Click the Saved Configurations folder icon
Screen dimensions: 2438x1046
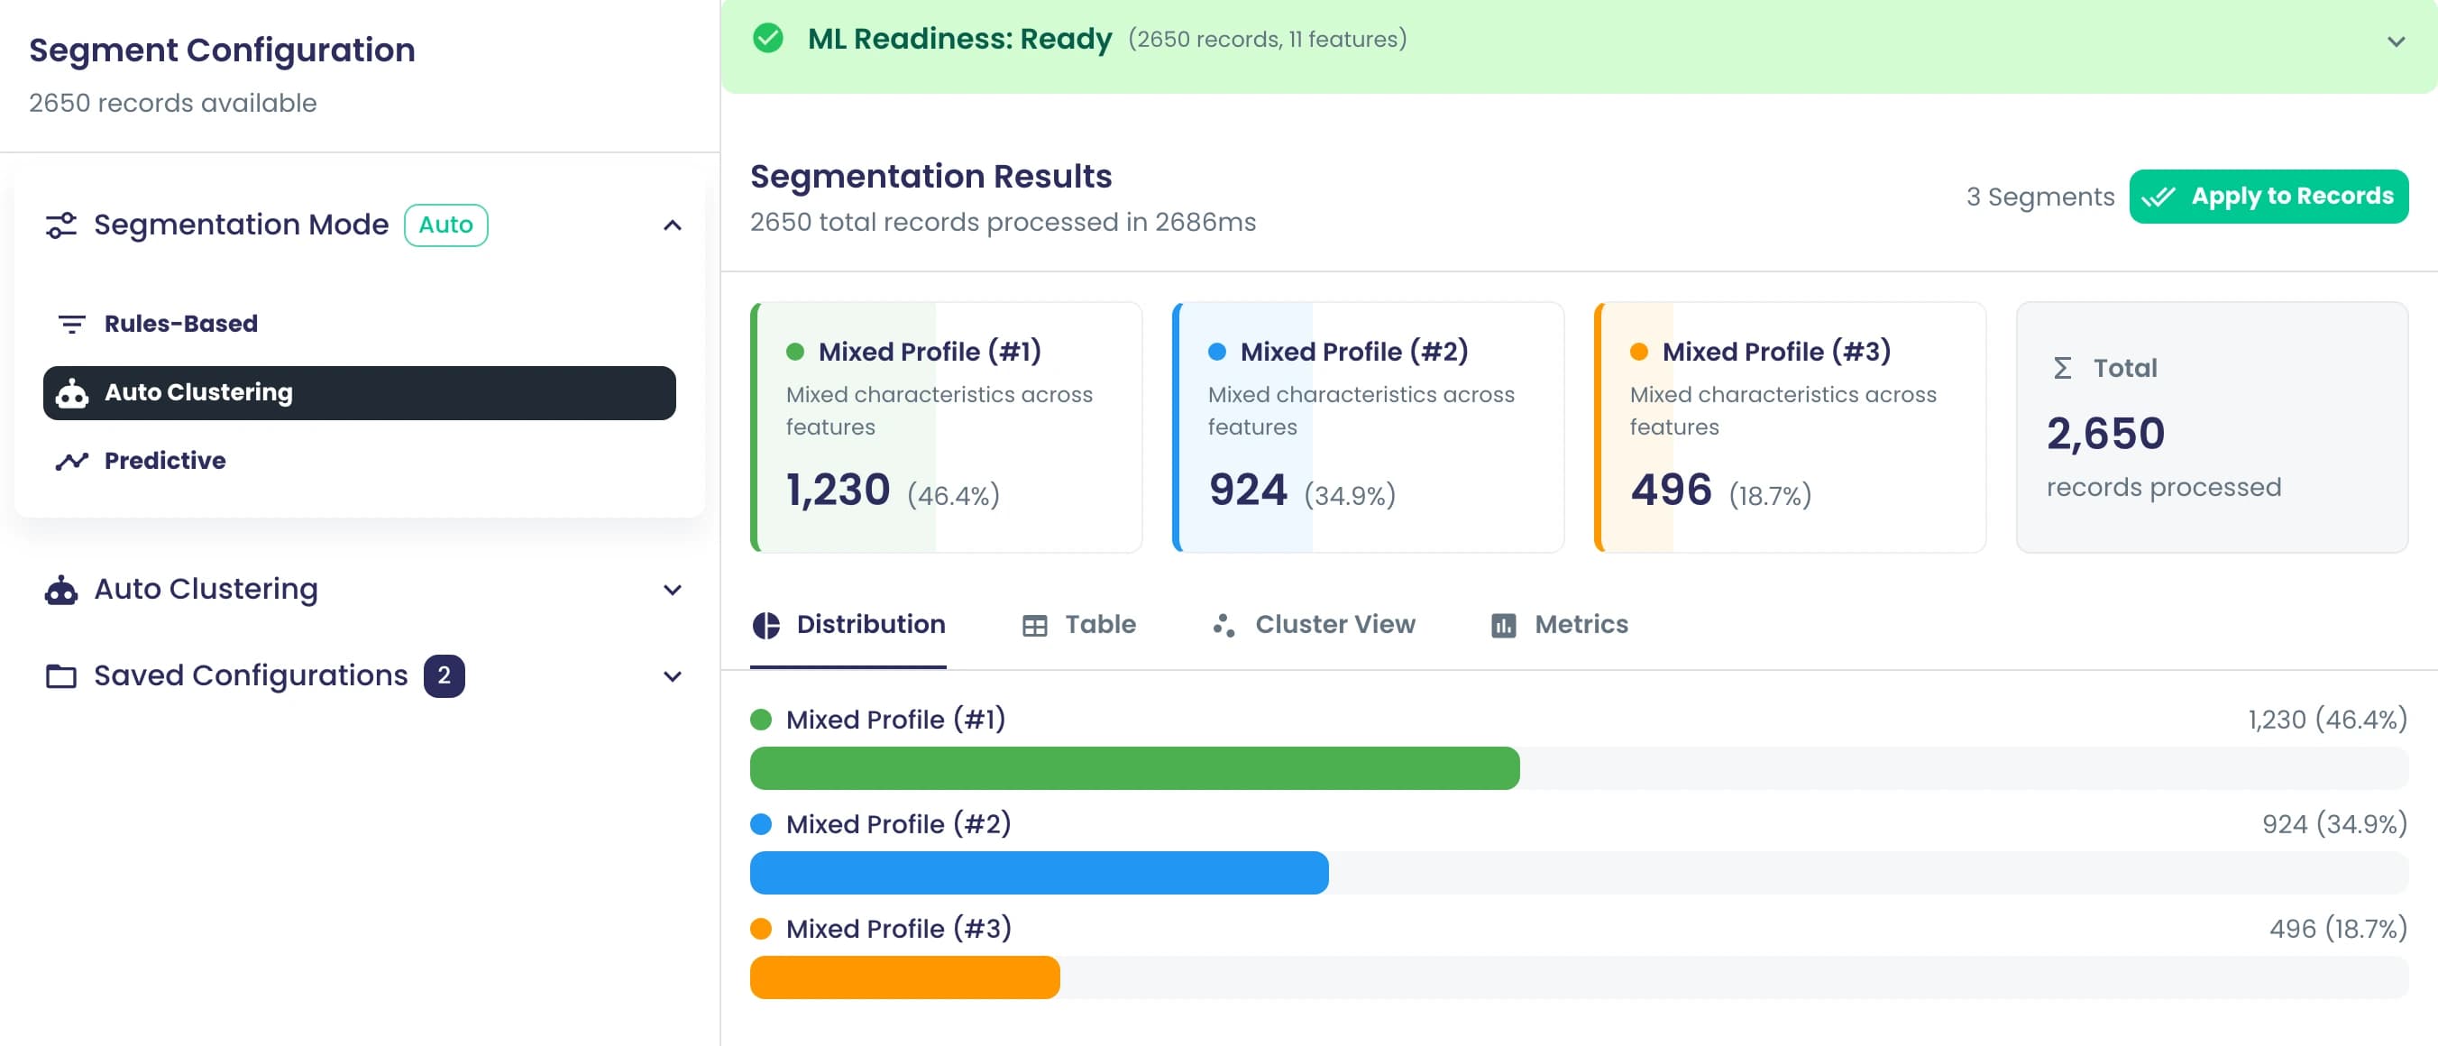61,676
